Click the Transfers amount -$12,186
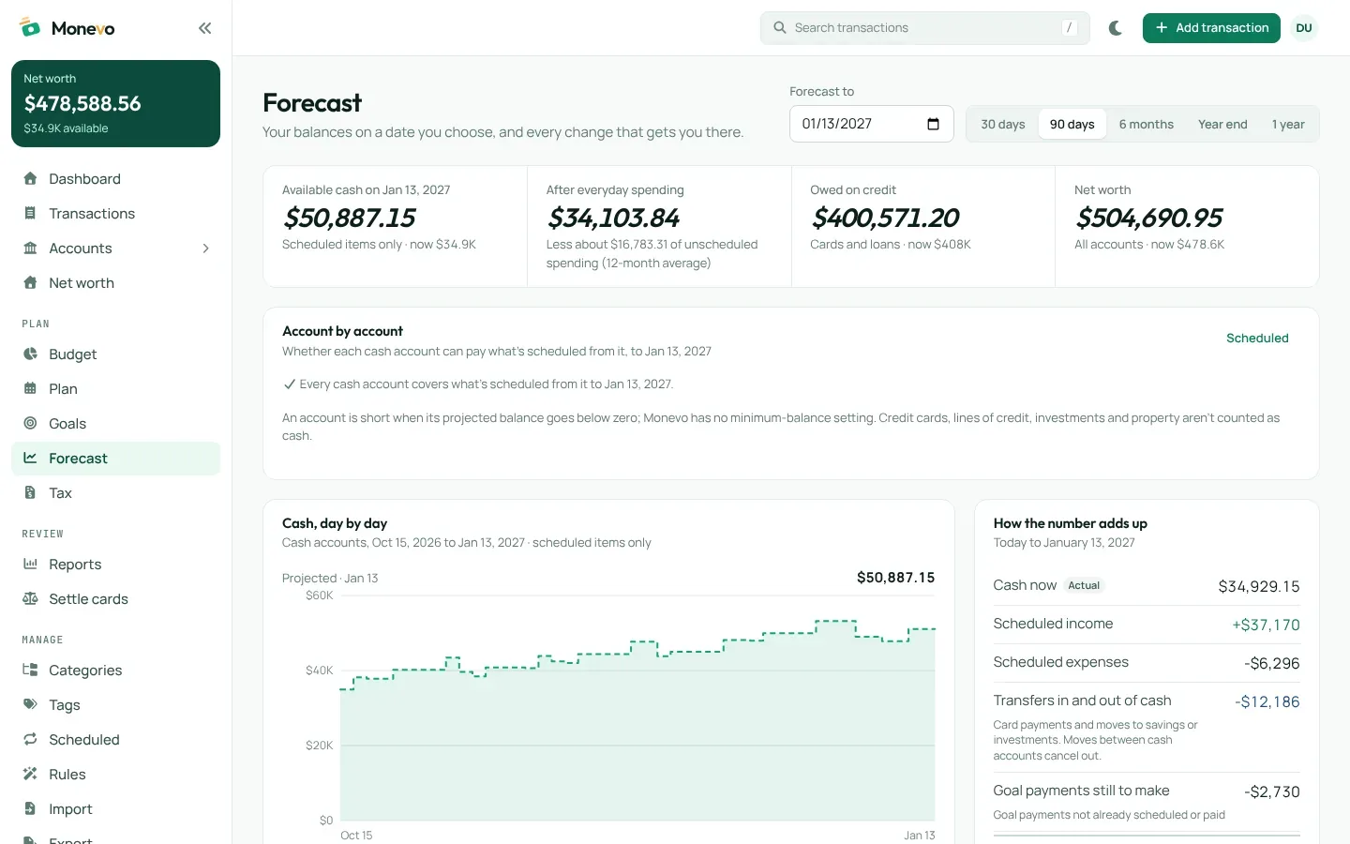Image resolution: width=1350 pixels, height=844 pixels. pyautogui.click(x=1267, y=701)
